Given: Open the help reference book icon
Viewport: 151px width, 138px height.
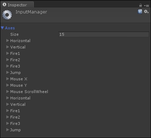Looking at the screenshot, I should tap(140, 12).
